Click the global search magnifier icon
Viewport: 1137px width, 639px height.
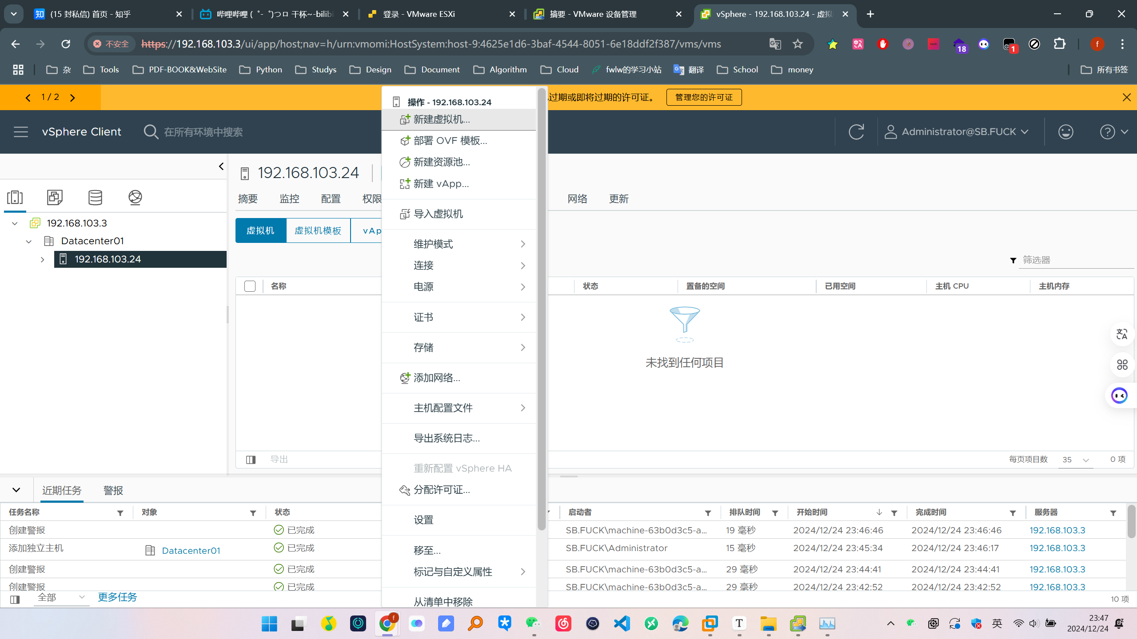[151, 132]
